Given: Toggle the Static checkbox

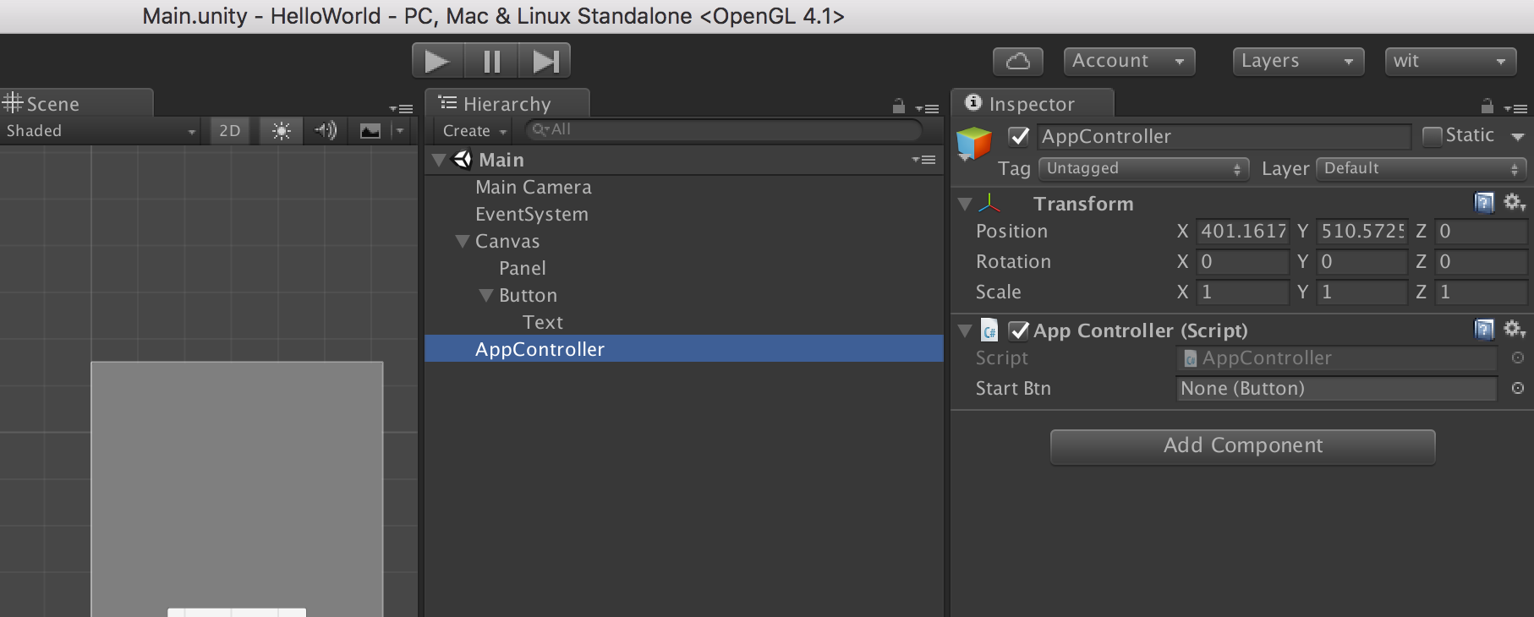Looking at the screenshot, I should click(x=1432, y=136).
